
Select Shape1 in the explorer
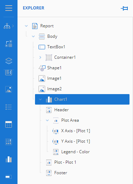tap(54, 68)
